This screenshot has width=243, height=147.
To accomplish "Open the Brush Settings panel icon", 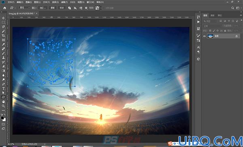I will point(198,36).
